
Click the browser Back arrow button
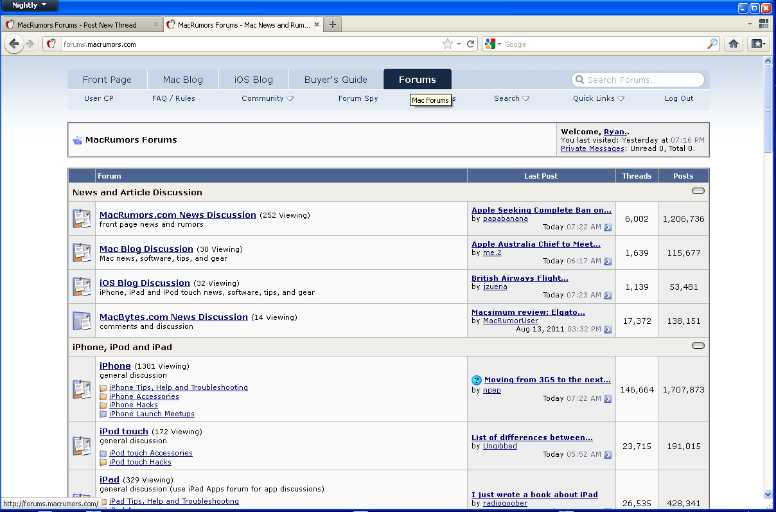[x=13, y=44]
